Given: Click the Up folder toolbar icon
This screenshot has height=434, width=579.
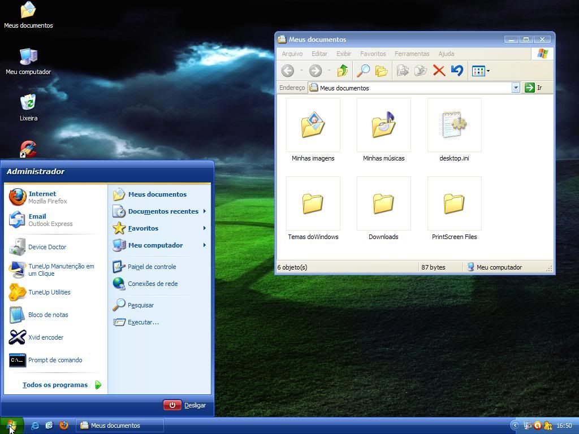Looking at the screenshot, I should [x=342, y=71].
